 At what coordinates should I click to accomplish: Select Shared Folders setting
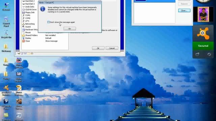coord(30,35)
